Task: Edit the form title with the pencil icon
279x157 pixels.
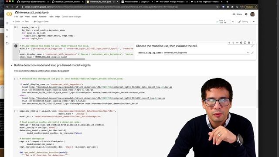Action: click(252, 46)
